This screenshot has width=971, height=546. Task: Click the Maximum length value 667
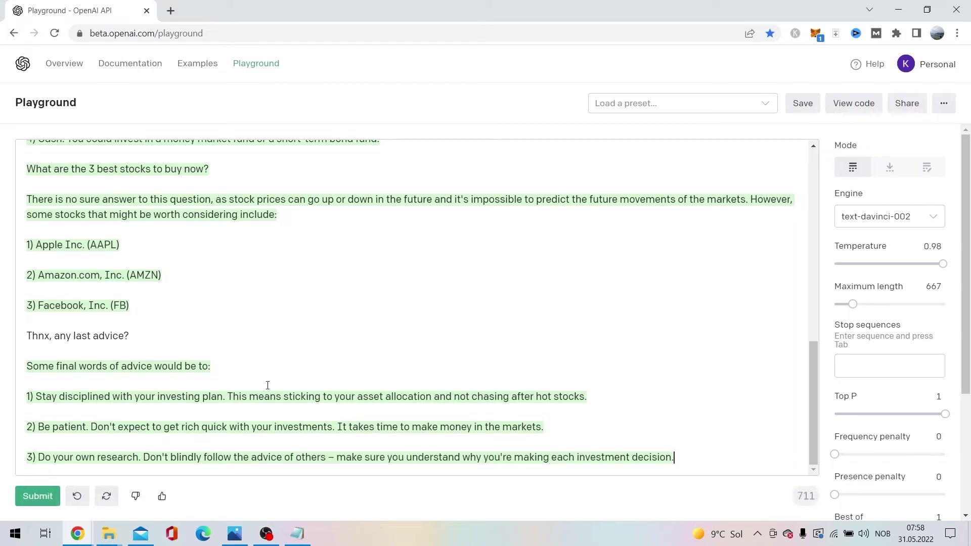[933, 286]
